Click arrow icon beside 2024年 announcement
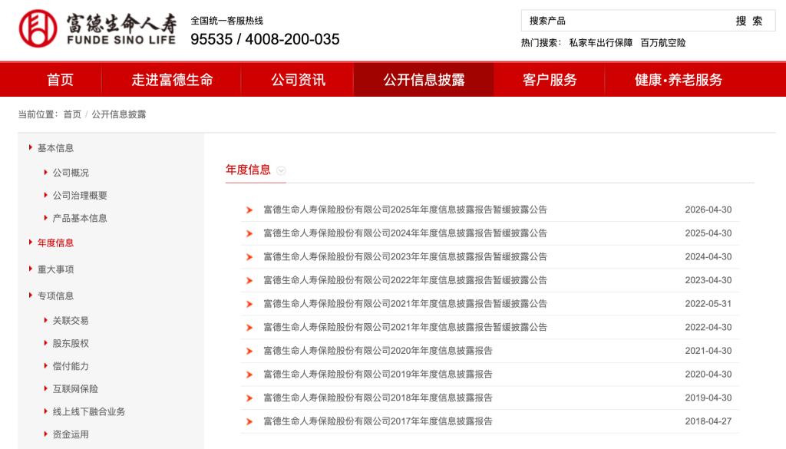The height and width of the screenshot is (449, 786). coord(249,233)
